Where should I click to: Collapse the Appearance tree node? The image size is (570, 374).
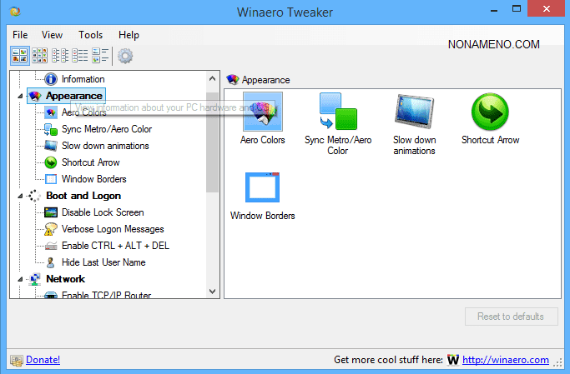coord(19,97)
